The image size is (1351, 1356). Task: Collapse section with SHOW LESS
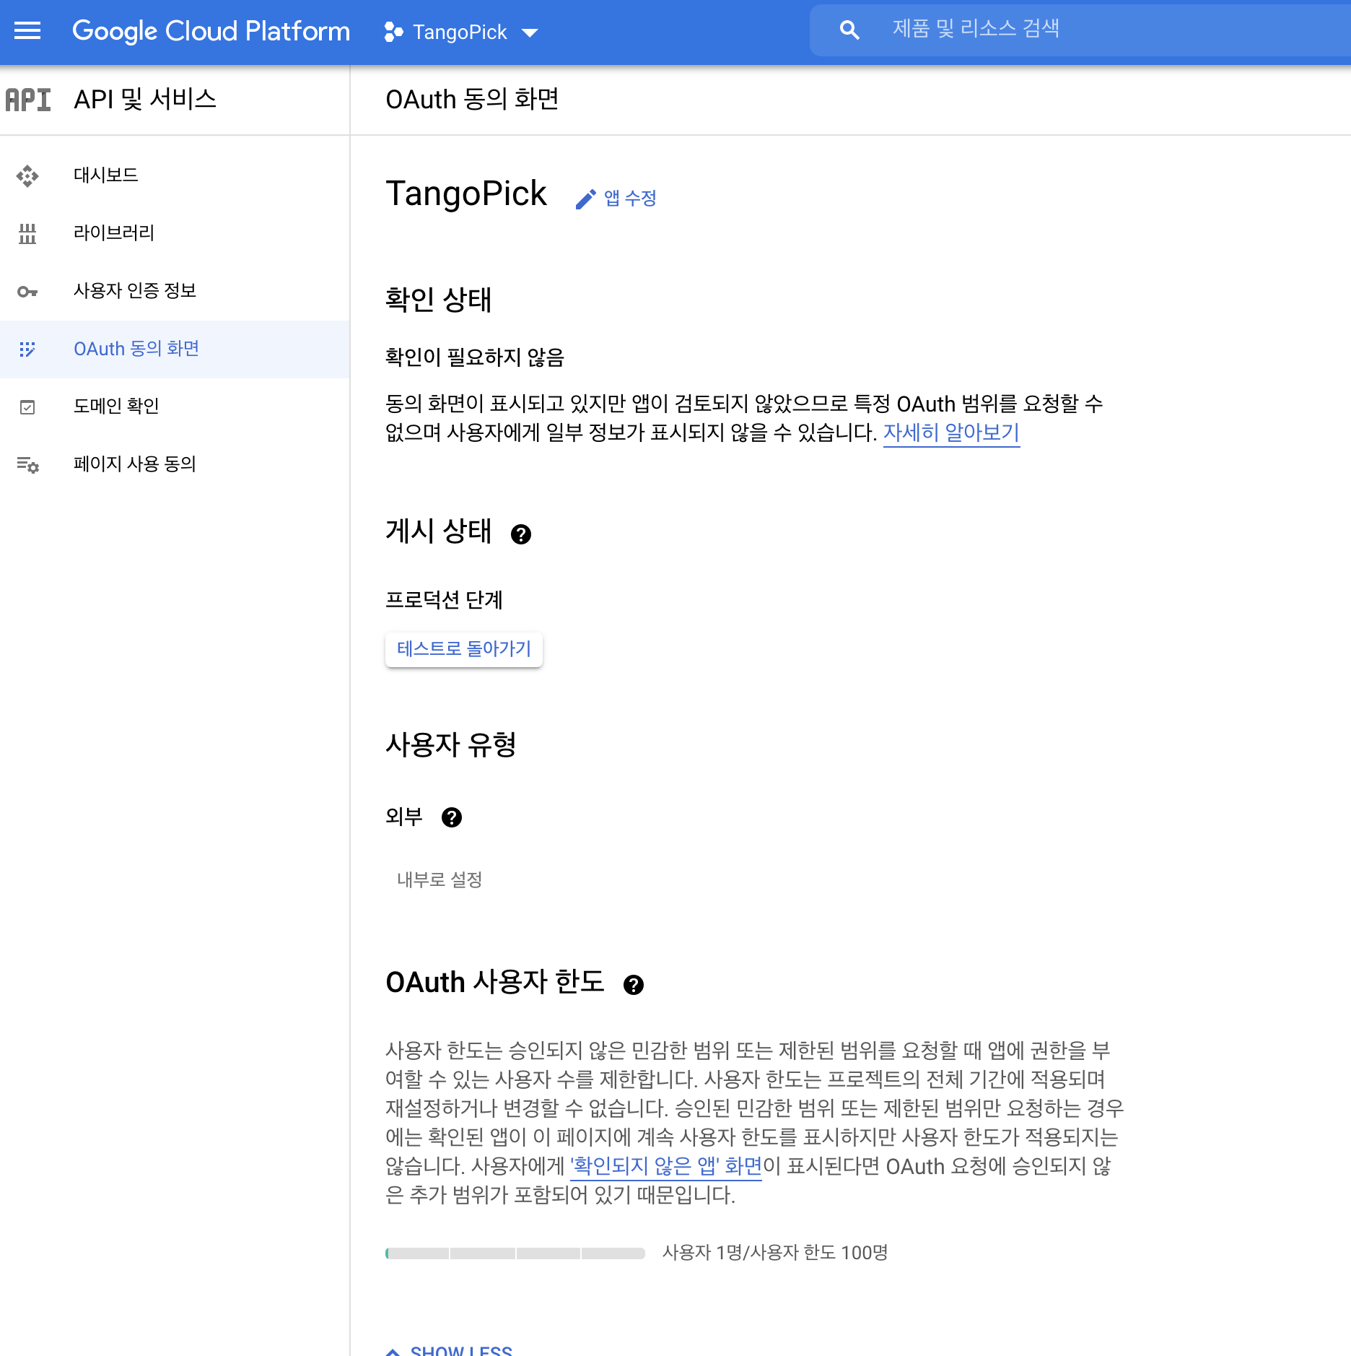450,1350
